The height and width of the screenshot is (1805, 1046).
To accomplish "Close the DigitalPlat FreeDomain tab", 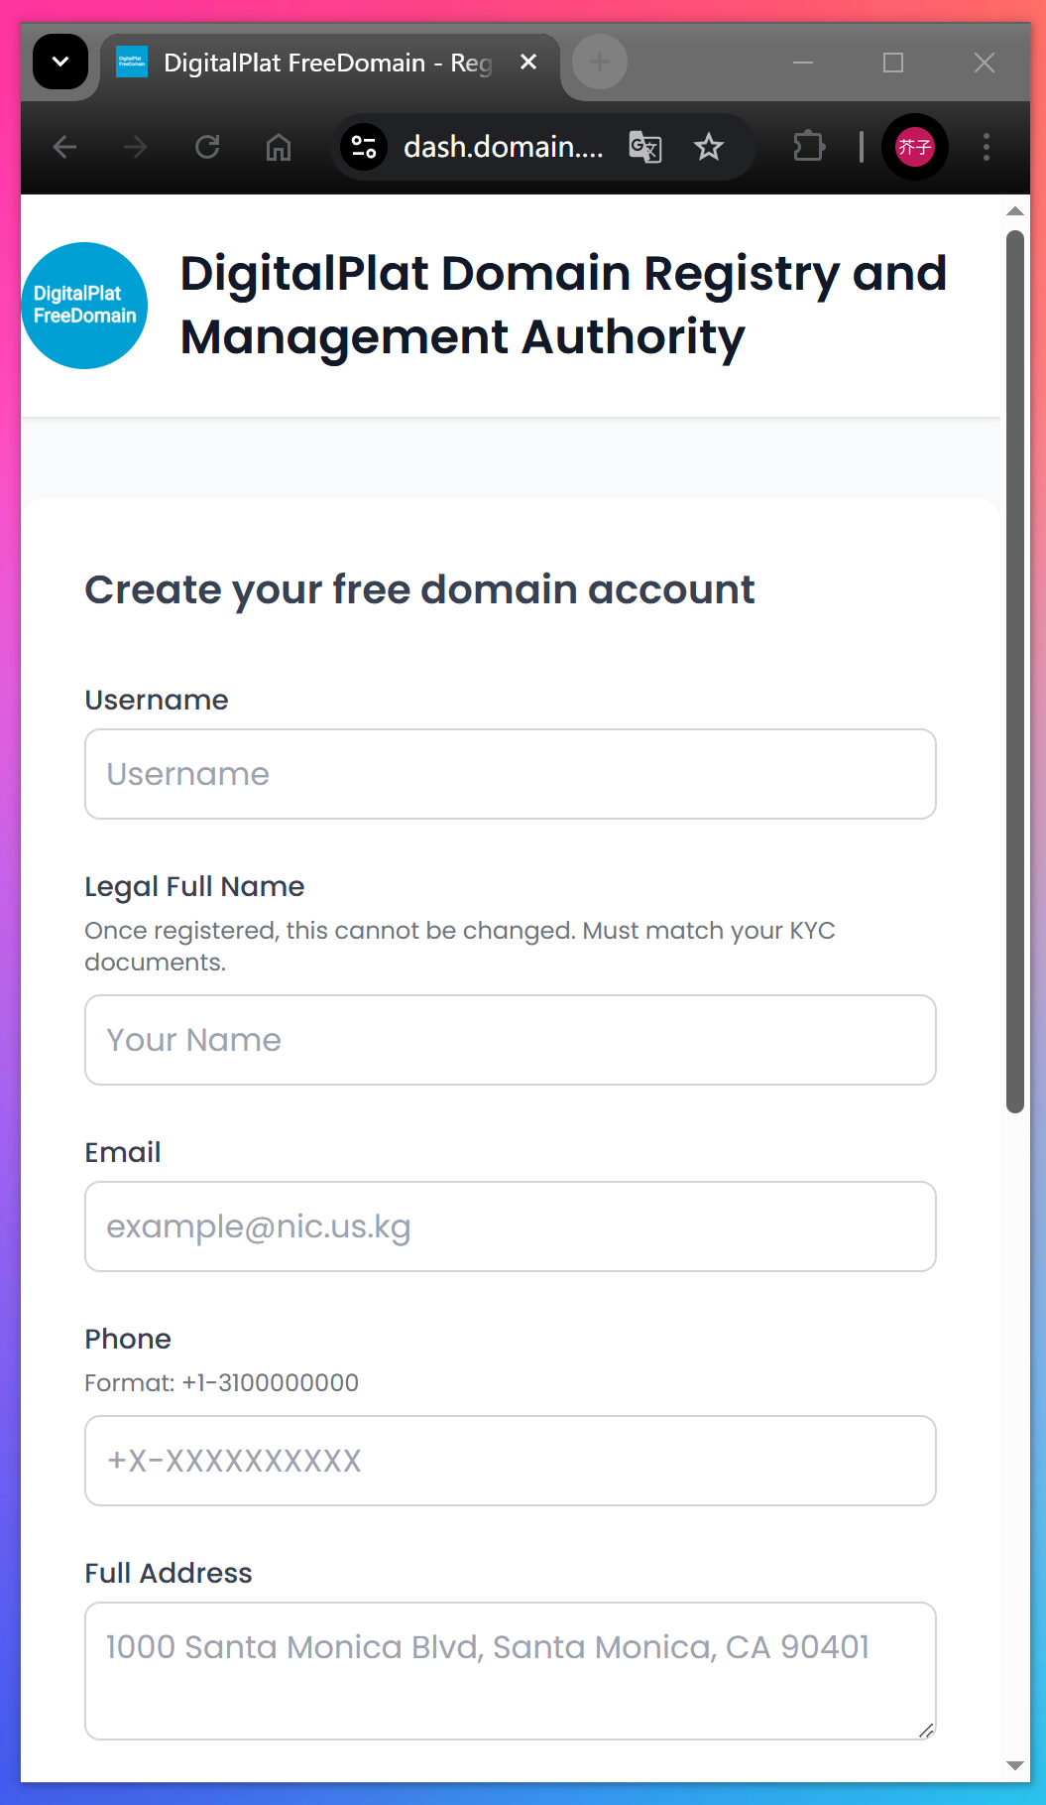I will point(528,63).
